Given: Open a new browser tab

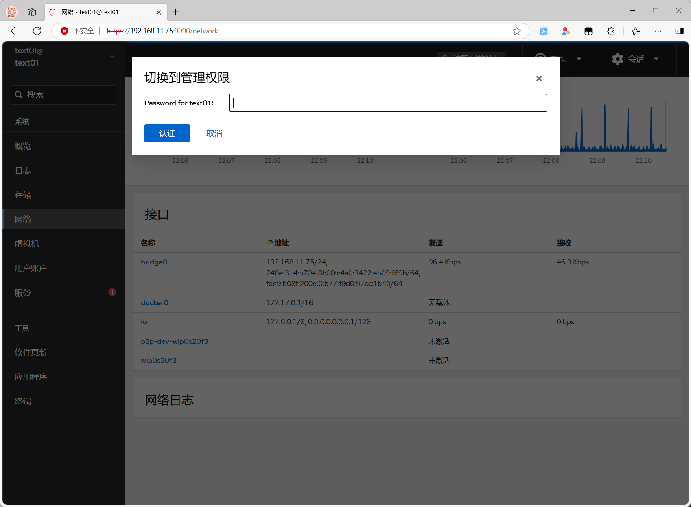Looking at the screenshot, I should pos(176,12).
